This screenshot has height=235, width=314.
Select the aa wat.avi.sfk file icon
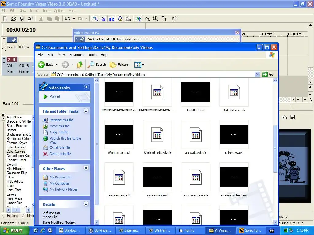coord(195,135)
